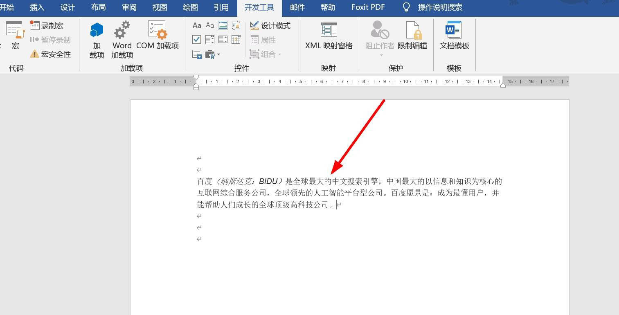Switch to the 引用 ribbon tab
This screenshot has height=315, width=619.
pyautogui.click(x=221, y=7)
